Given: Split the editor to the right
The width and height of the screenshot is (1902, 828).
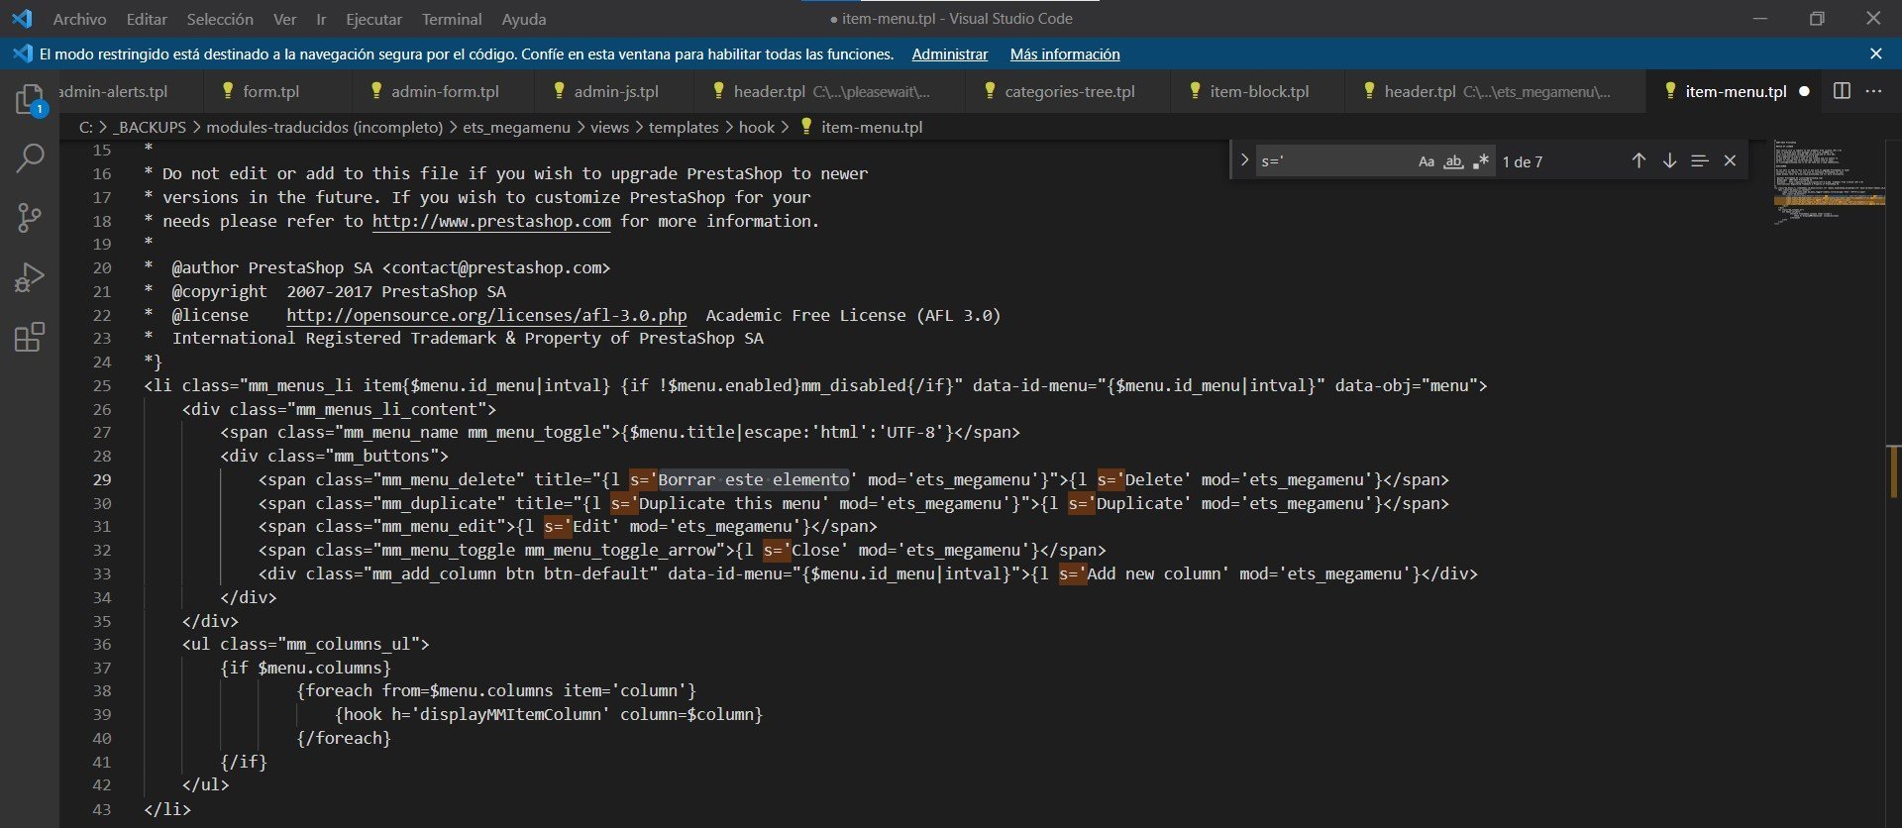Looking at the screenshot, I should coord(1842,91).
